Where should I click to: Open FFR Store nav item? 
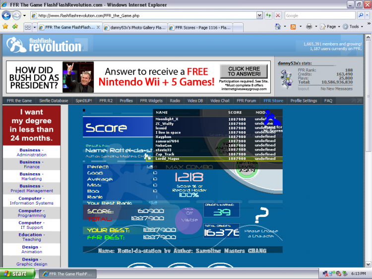pos(273,101)
